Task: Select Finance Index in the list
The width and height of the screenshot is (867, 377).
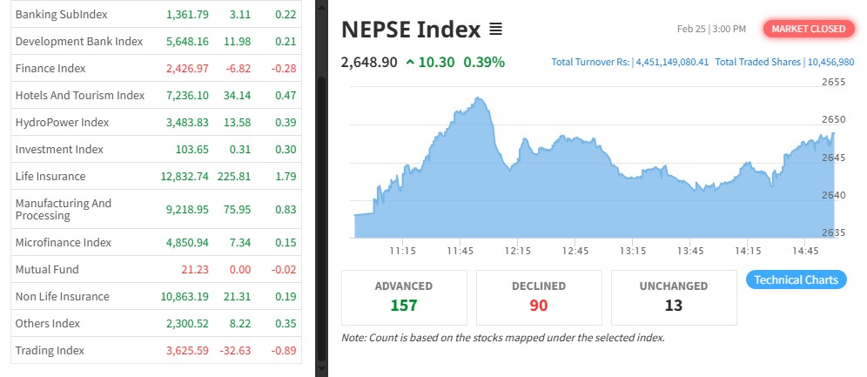Action: tap(50, 69)
